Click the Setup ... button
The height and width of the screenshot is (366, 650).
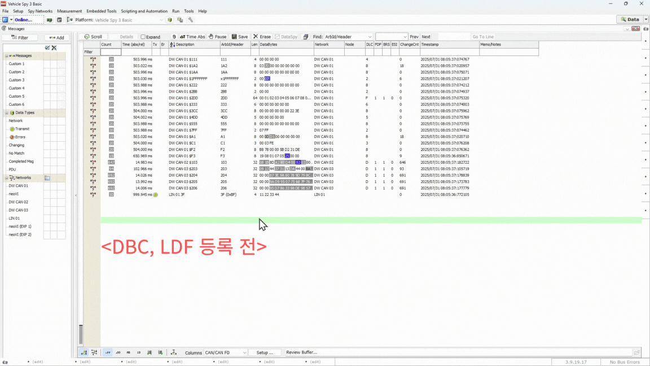tap(265, 352)
